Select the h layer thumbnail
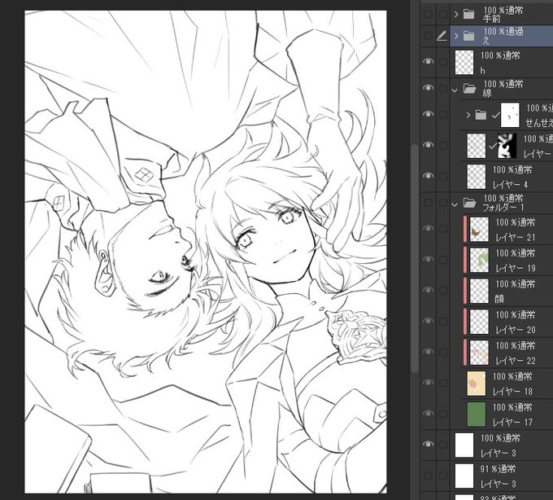The height and width of the screenshot is (500, 553). 464,62
